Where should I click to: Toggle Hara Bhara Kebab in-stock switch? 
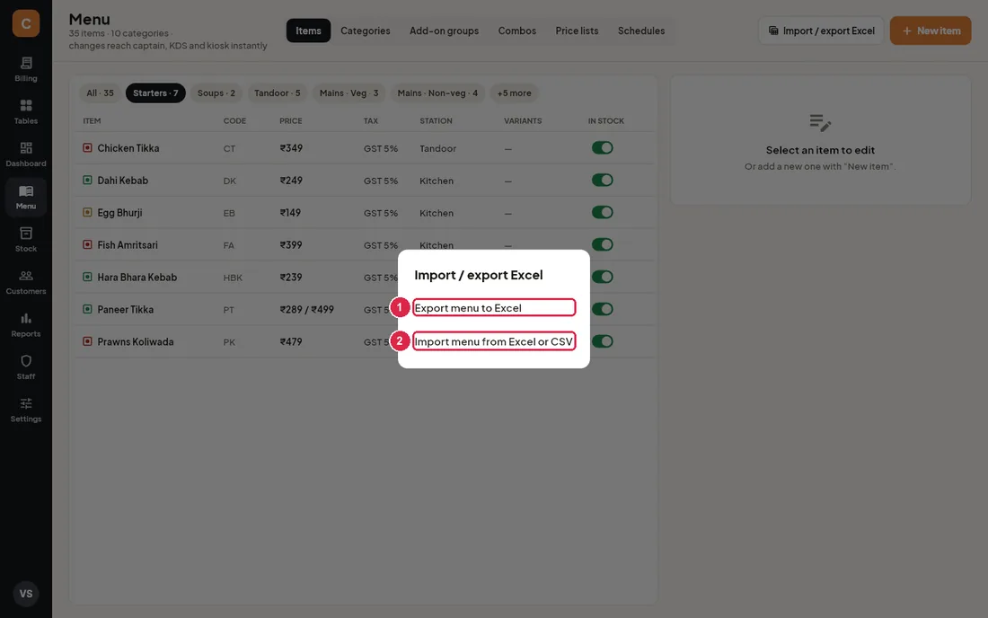[603, 277]
